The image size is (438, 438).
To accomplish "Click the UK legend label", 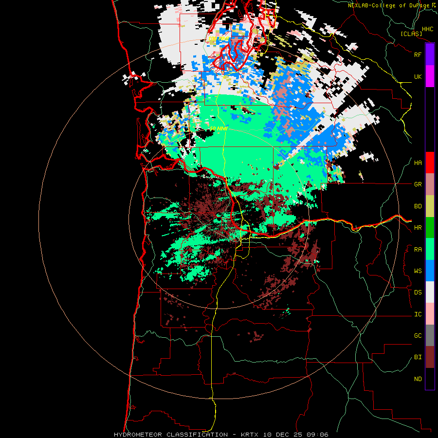I will 418,76.
